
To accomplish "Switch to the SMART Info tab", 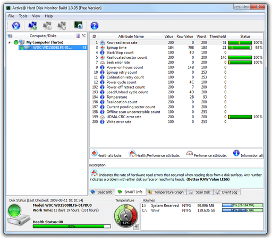I will tap(130, 192).
